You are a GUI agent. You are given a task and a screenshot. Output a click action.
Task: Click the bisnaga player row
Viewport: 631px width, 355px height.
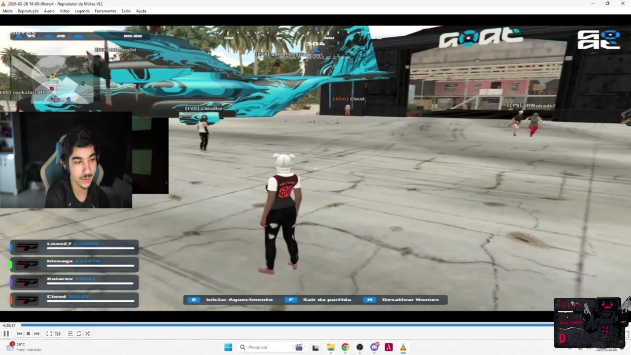74,264
